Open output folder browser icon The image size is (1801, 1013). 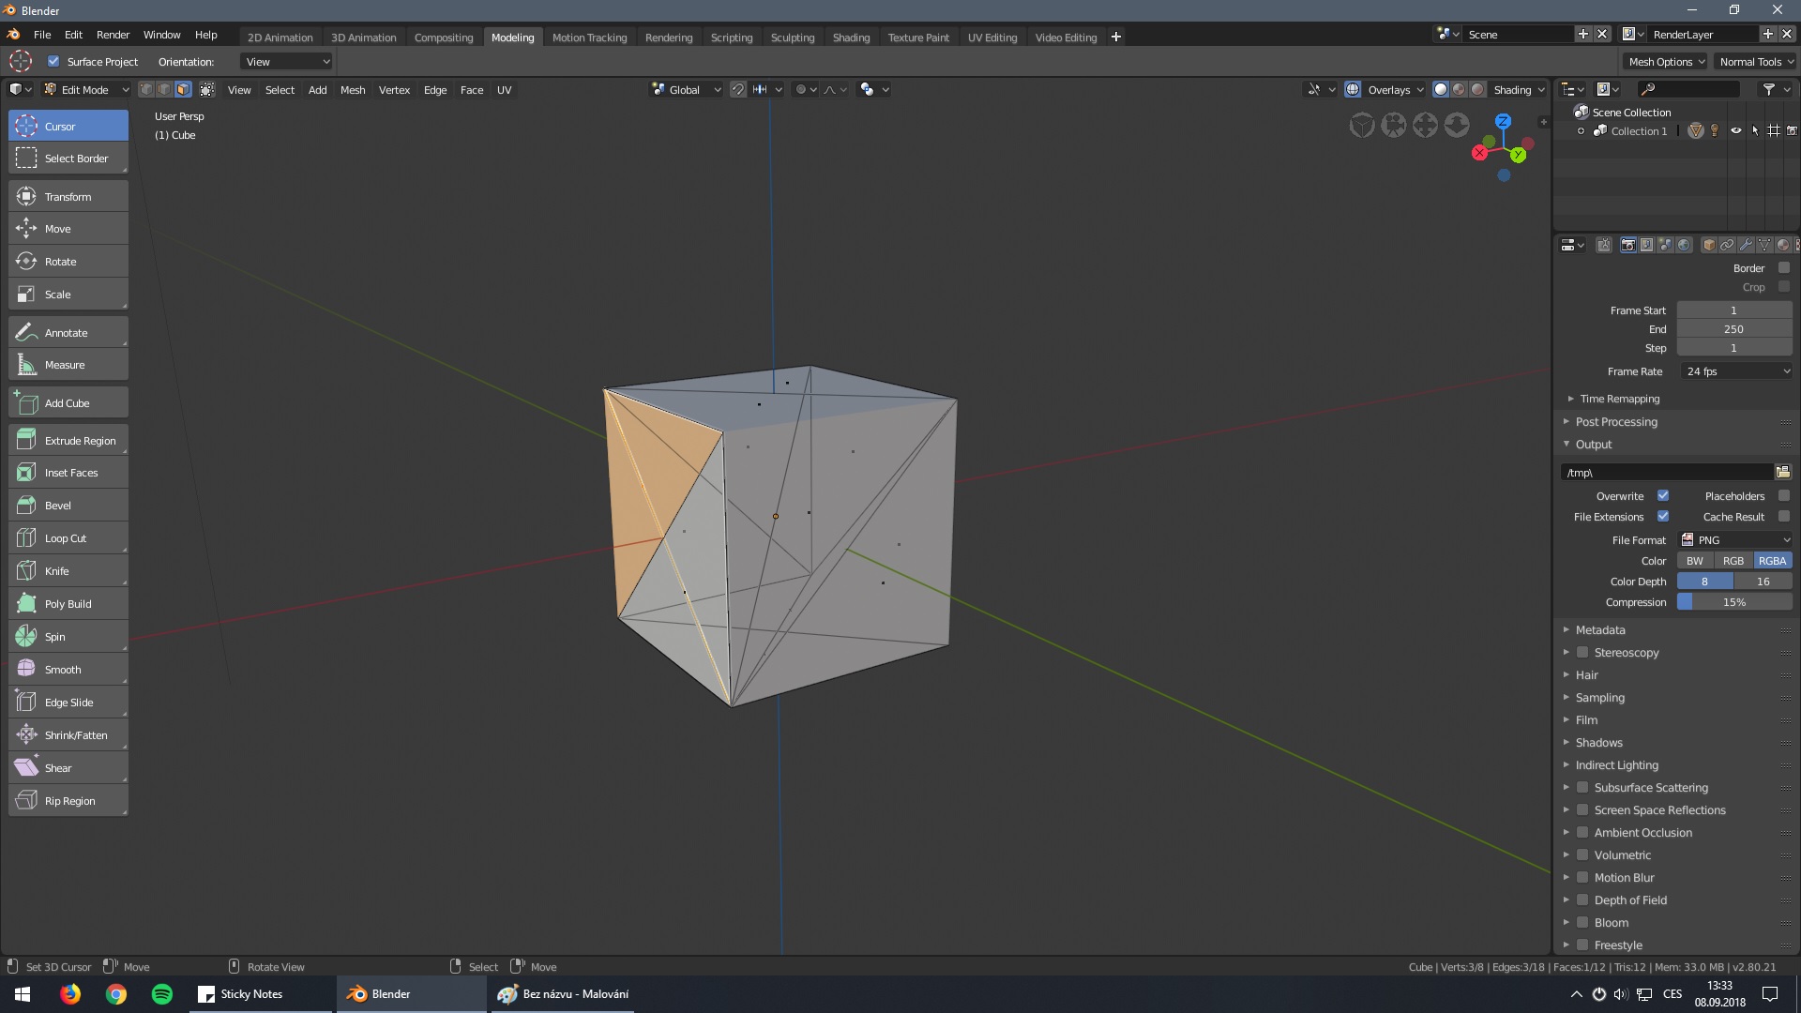(x=1782, y=472)
